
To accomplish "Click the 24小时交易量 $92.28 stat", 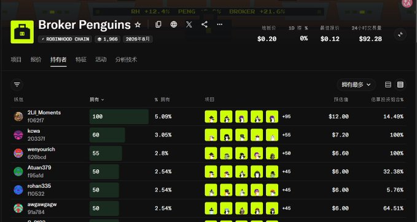I will 367,34.
